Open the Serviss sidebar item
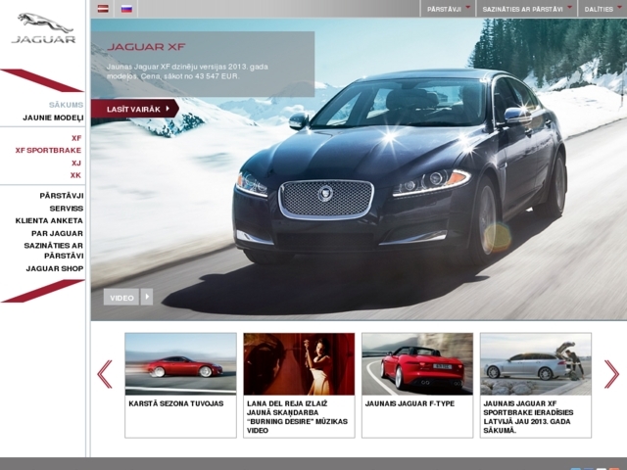627x470 pixels. point(67,209)
